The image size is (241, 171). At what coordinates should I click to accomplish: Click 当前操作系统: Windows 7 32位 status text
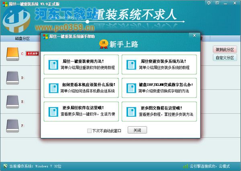point(35,166)
